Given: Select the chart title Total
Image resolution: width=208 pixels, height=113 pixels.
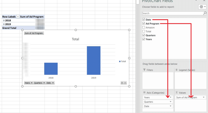Looking at the screenshot, I should (75, 39).
